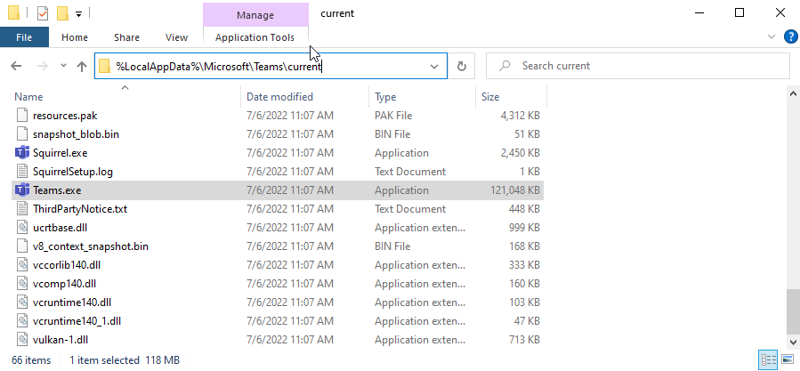Click the Squirrel.exe Teams icon
Image resolution: width=800 pixels, height=371 pixels.
pos(22,153)
